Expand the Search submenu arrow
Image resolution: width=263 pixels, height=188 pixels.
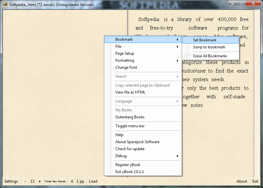click(x=178, y=77)
